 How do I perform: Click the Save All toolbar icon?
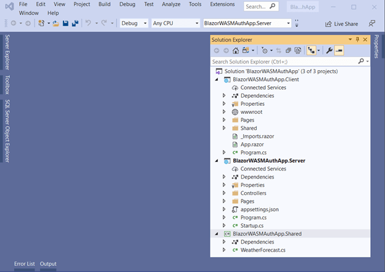tap(75, 23)
